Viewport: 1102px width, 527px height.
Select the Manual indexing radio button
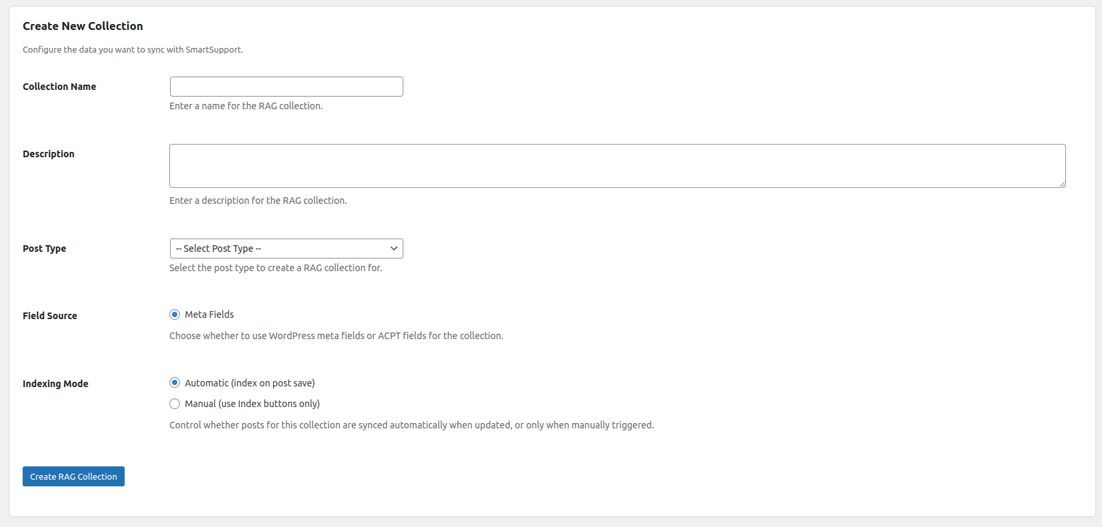(x=175, y=404)
